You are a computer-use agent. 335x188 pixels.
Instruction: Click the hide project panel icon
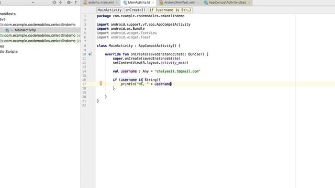pos(76,2)
